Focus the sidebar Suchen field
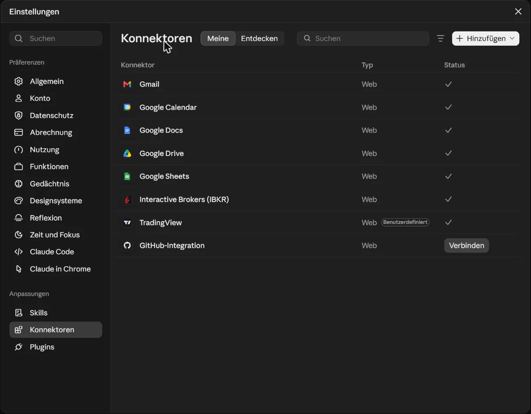531x414 pixels. (x=56, y=38)
